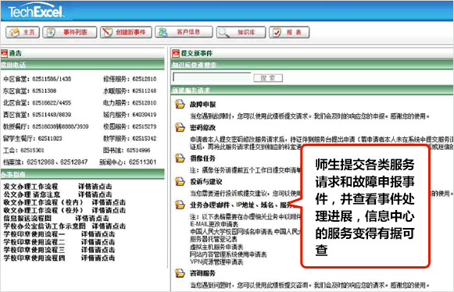
Task: Click the 搜索 search button
Action: [x=268, y=78]
